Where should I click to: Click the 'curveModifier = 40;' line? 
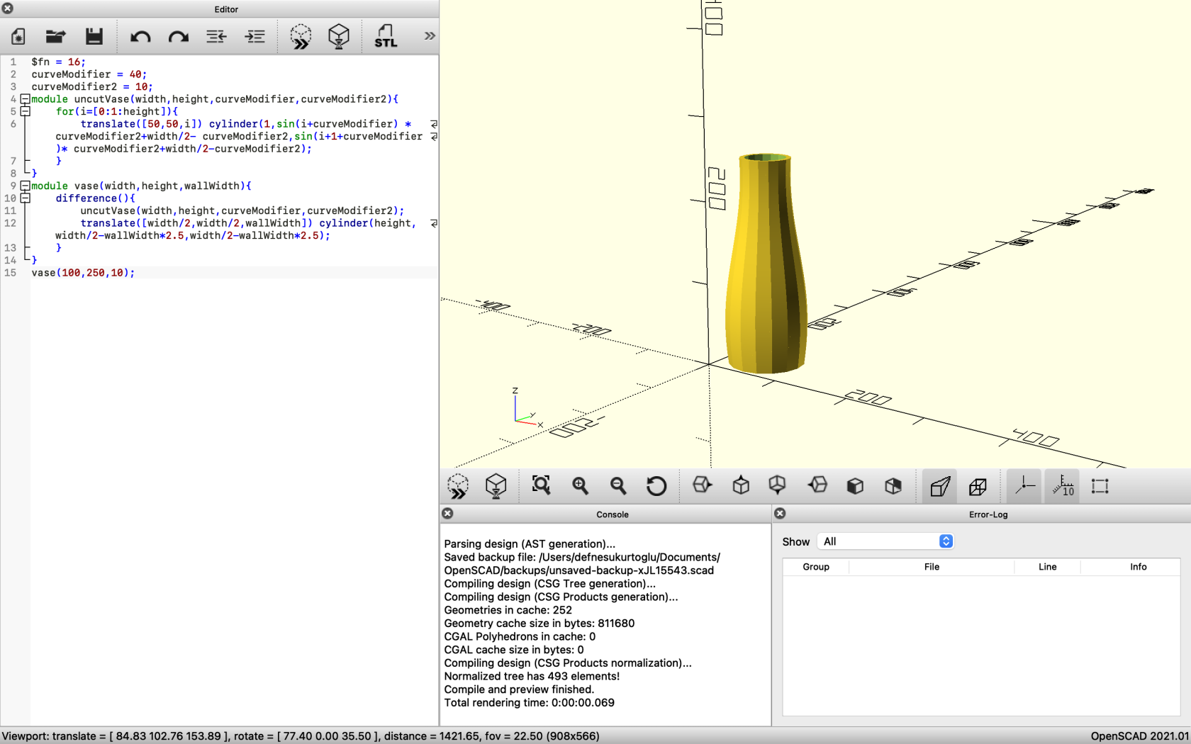coord(89,74)
